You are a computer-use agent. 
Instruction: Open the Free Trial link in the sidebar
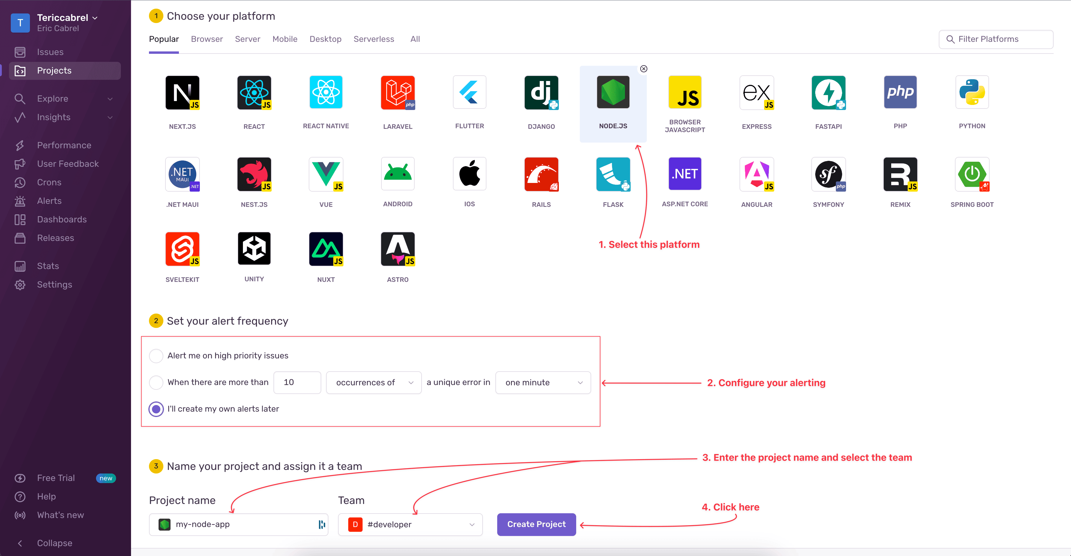[x=55, y=478]
